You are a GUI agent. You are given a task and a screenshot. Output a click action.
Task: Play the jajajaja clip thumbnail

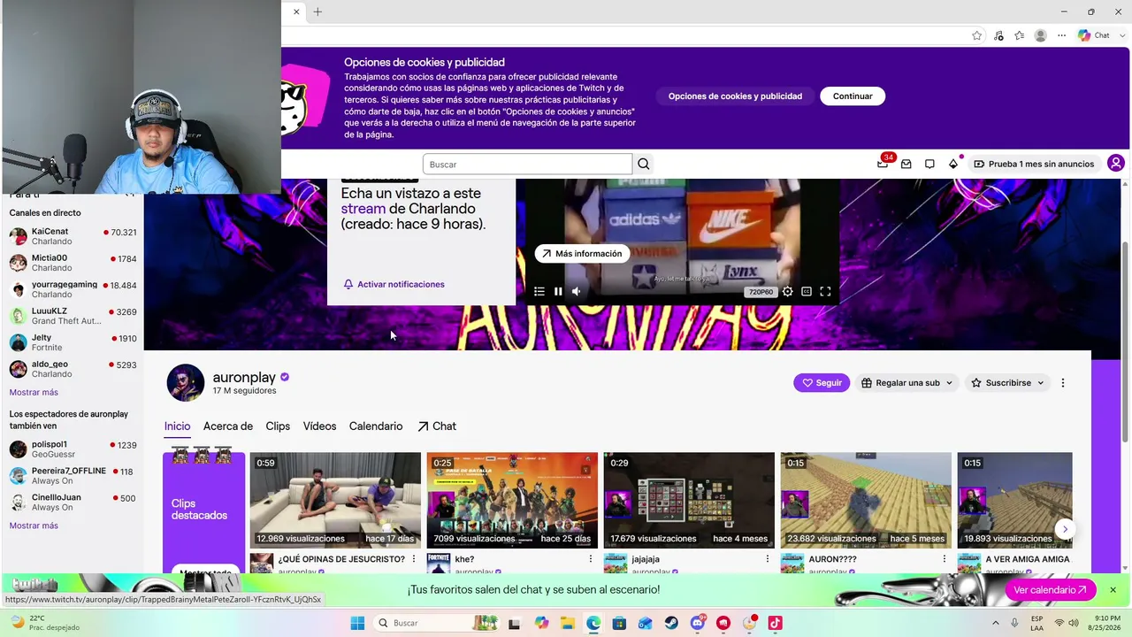(x=689, y=501)
